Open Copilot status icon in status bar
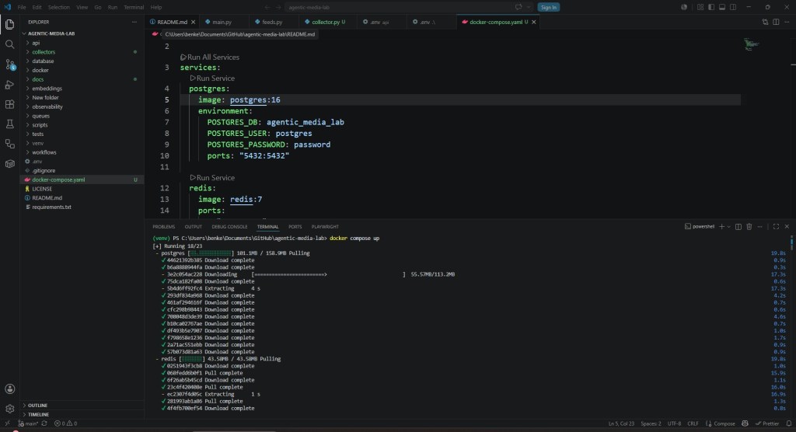This screenshot has height=432, width=796. 745,423
